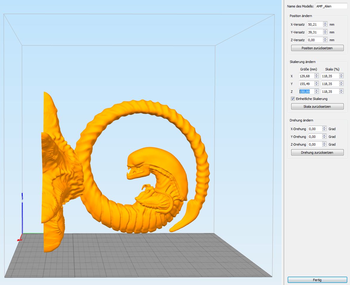Viewport: 350px width, 285px height.
Task: Click the Y-Drehung value field
Action: click(x=315, y=137)
